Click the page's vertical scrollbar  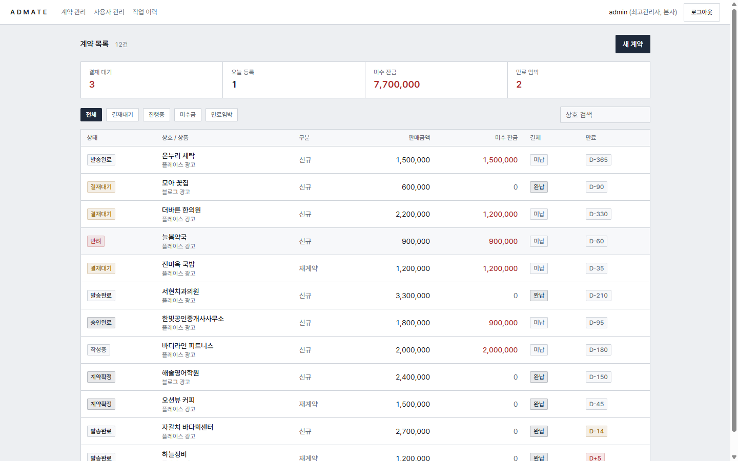pyautogui.click(x=734, y=220)
